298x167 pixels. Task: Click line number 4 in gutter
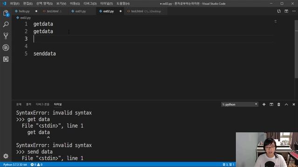tap(26, 46)
